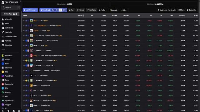200x112 pixels.
Task: Open Alerts bell icon in sidebar
Action: tap(3, 24)
